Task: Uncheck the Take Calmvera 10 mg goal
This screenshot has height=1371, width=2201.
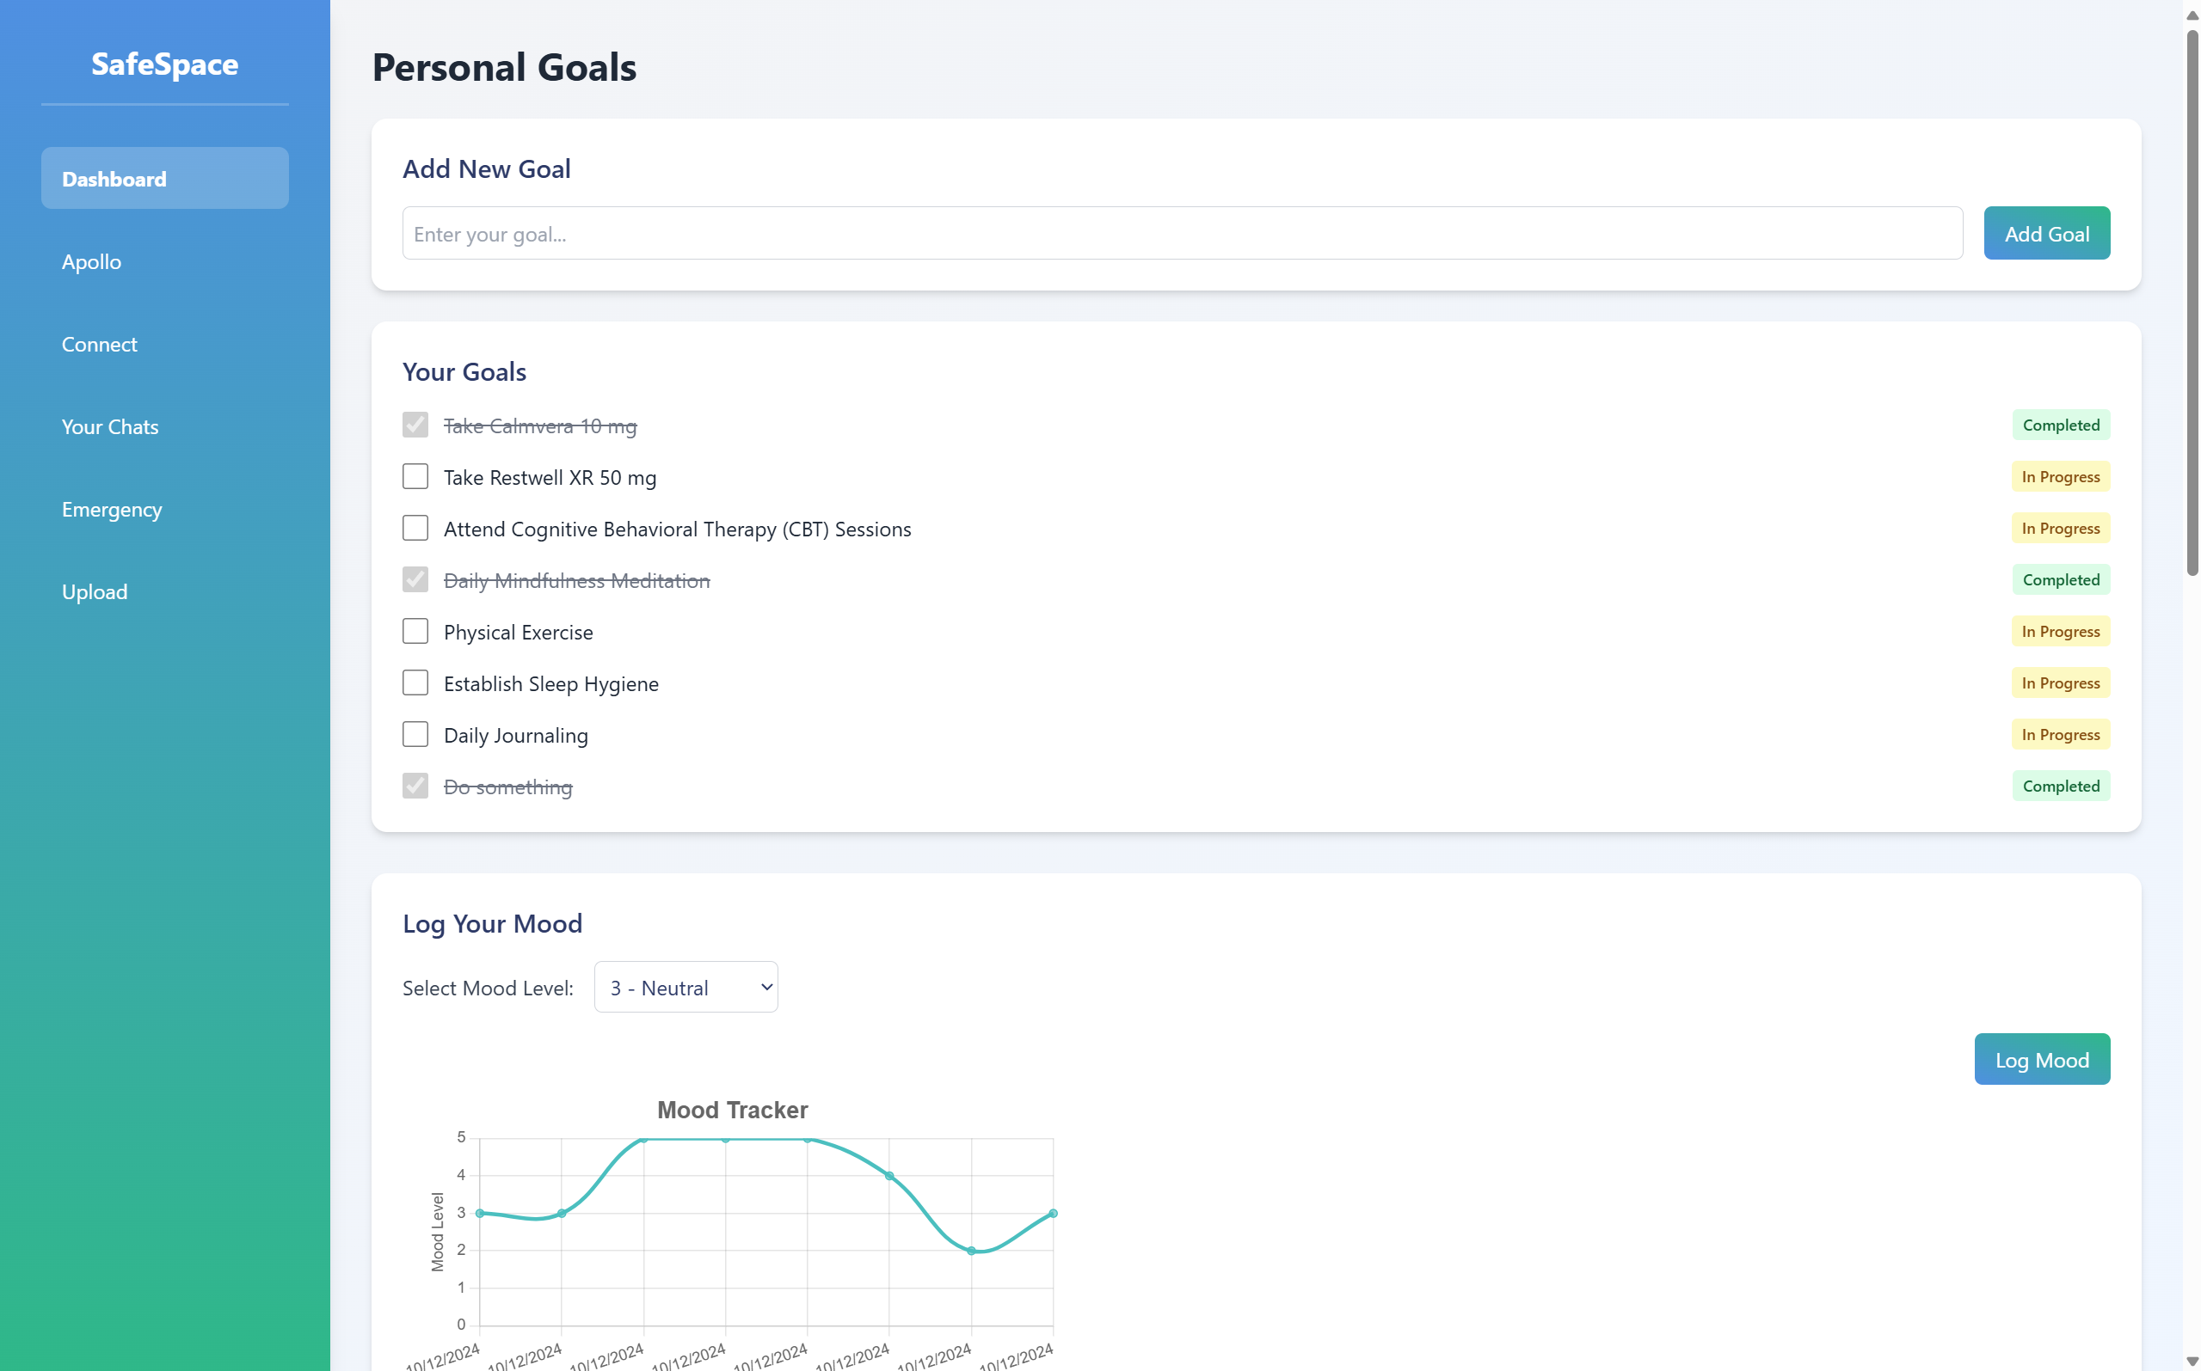Action: [x=415, y=425]
